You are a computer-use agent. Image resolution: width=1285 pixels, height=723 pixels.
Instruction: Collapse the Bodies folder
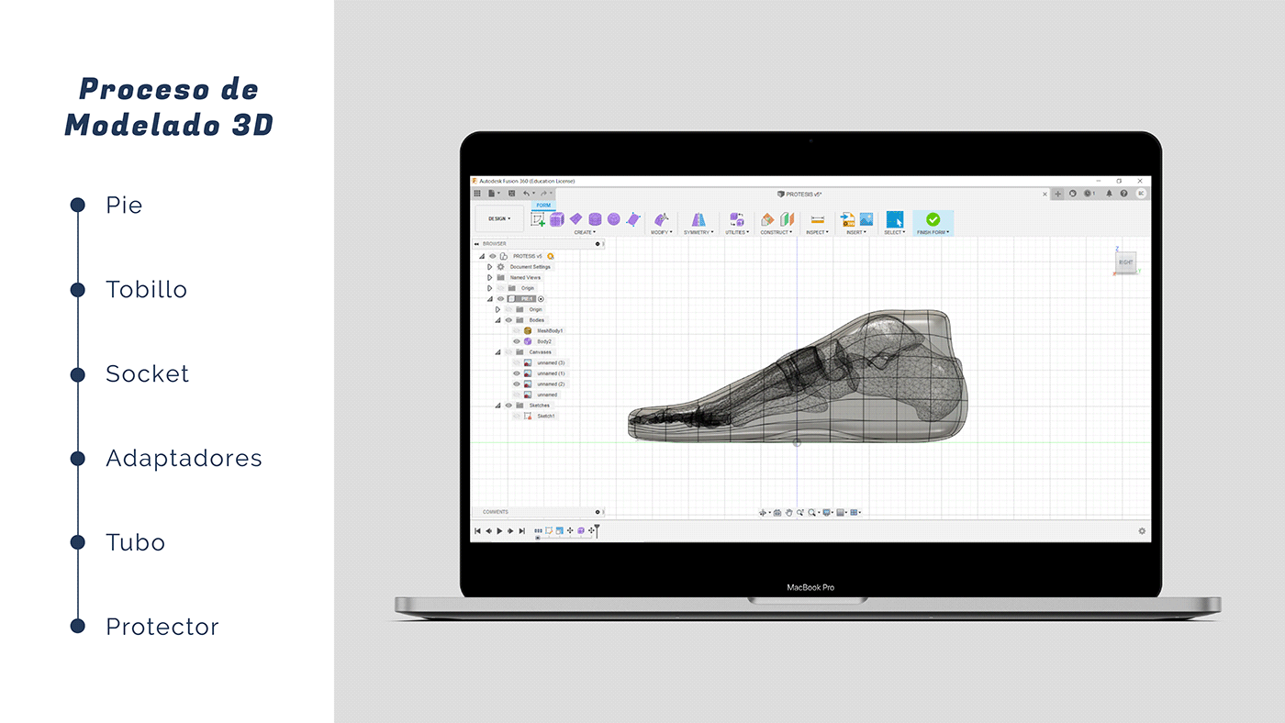[x=498, y=320]
